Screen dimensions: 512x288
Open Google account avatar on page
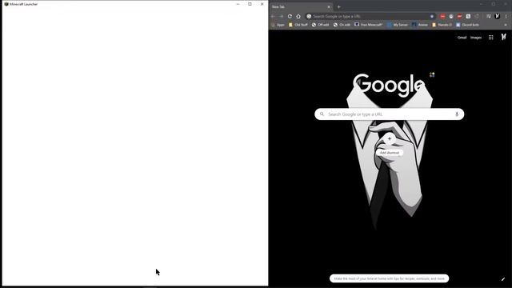click(x=503, y=37)
